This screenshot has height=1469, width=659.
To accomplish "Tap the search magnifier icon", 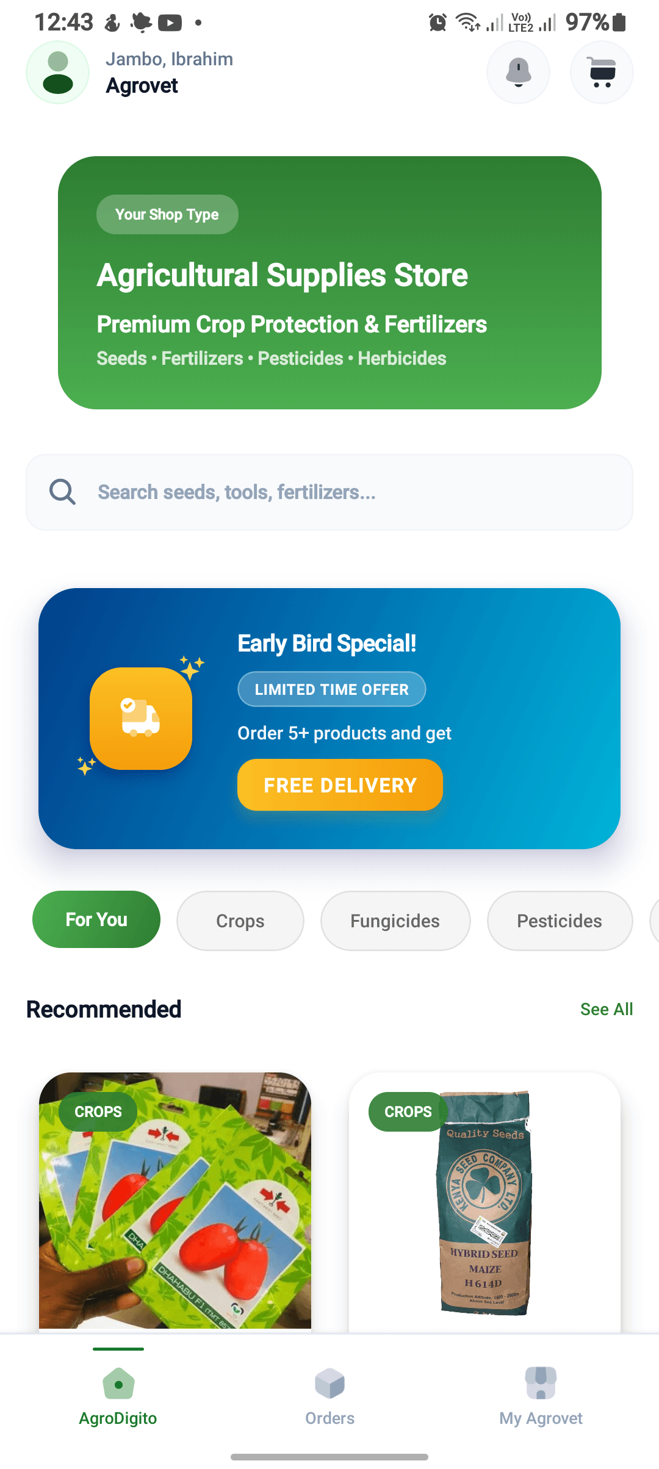I will click(x=62, y=492).
